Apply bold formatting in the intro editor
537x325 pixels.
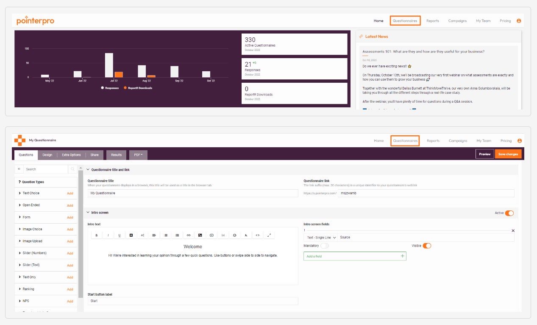[x=96, y=235]
